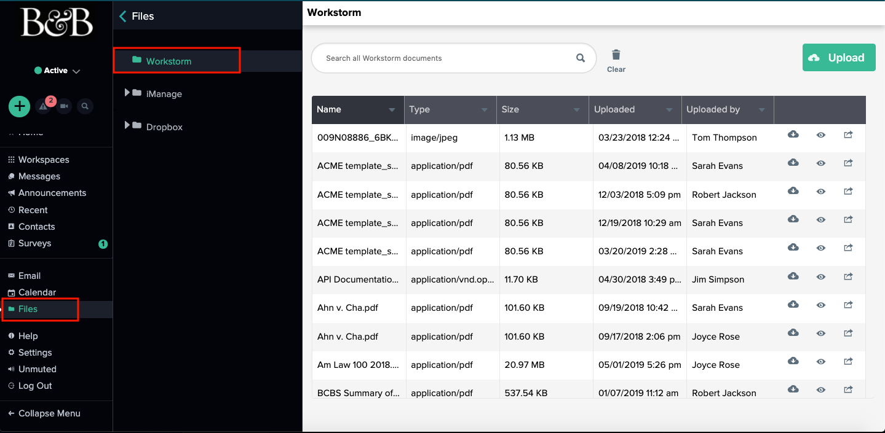
Task: Open the Size column filter arrow
Action: [x=577, y=110]
